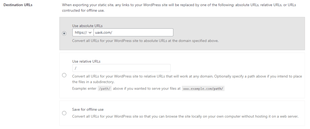The height and width of the screenshot is (129, 310).
Task: Click the "Use absolute URLs" label text
Action: [87, 26]
